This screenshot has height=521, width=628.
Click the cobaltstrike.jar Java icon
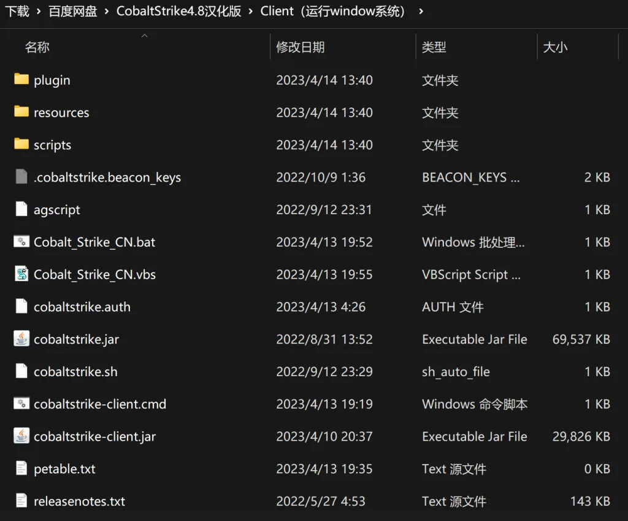point(21,339)
